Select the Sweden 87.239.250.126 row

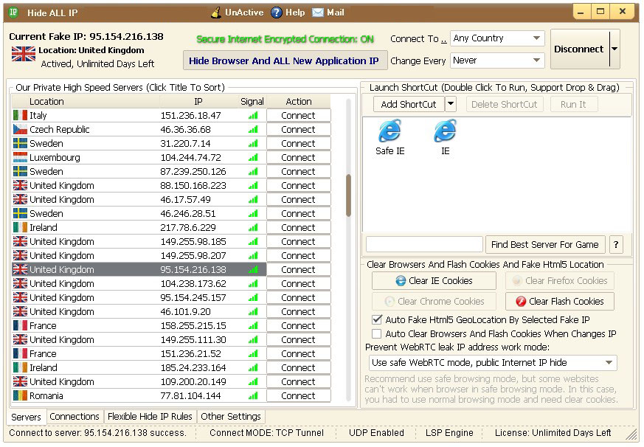click(x=139, y=171)
